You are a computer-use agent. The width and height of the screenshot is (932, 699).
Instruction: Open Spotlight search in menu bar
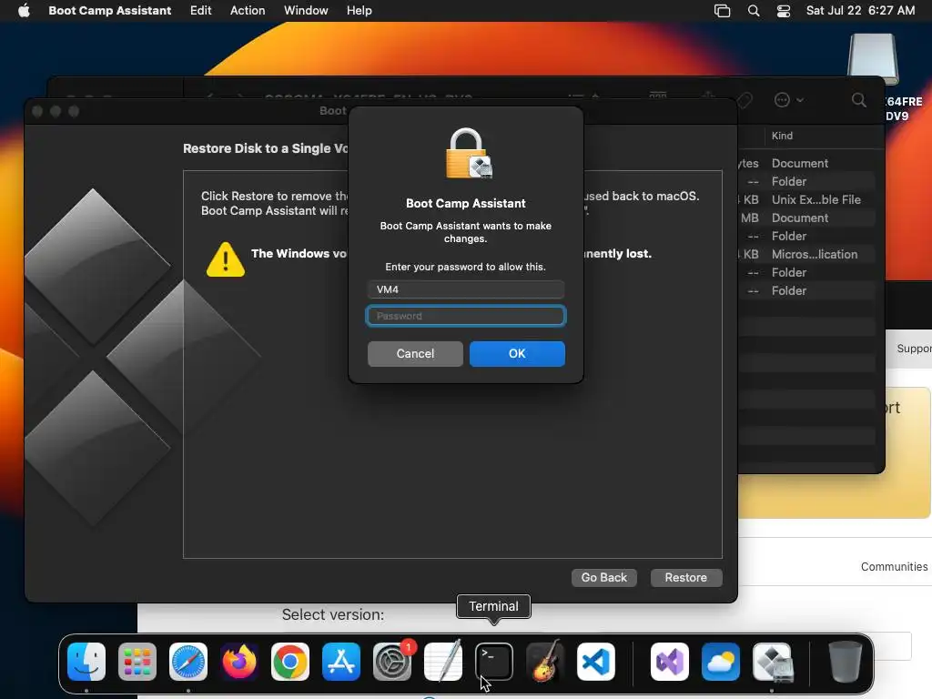tap(753, 10)
